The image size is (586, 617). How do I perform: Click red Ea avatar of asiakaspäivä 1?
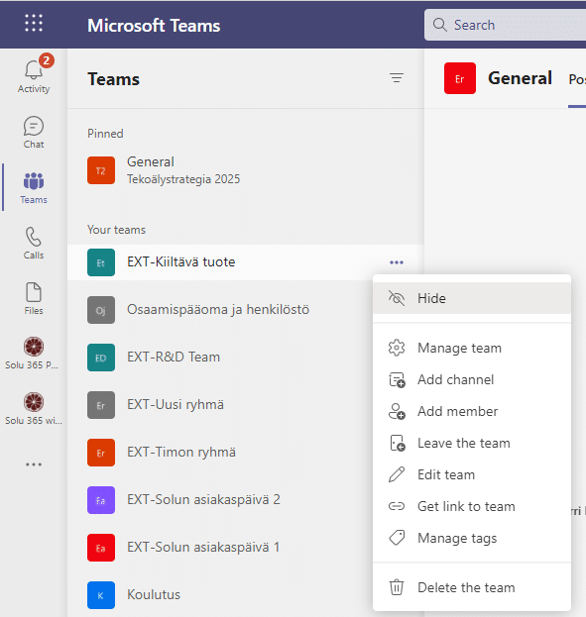coord(101,548)
